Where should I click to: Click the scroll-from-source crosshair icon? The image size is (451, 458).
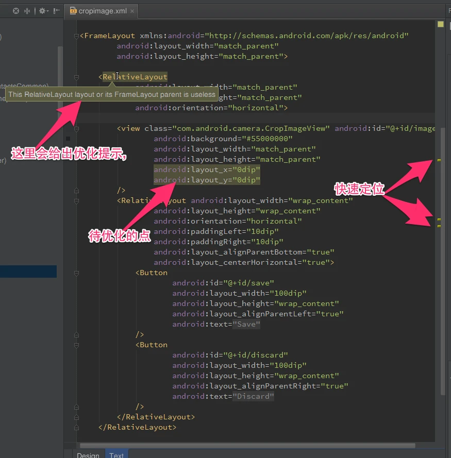point(16,11)
